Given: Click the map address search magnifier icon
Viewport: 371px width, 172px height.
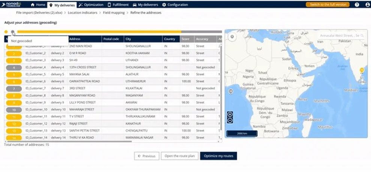Looking at the screenshot, I should 362,36.
